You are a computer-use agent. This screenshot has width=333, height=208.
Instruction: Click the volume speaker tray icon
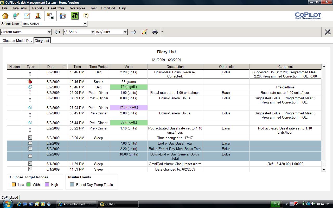click(x=313, y=204)
